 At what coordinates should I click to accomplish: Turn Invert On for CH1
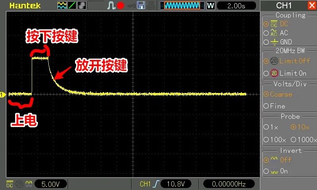click(265, 171)
